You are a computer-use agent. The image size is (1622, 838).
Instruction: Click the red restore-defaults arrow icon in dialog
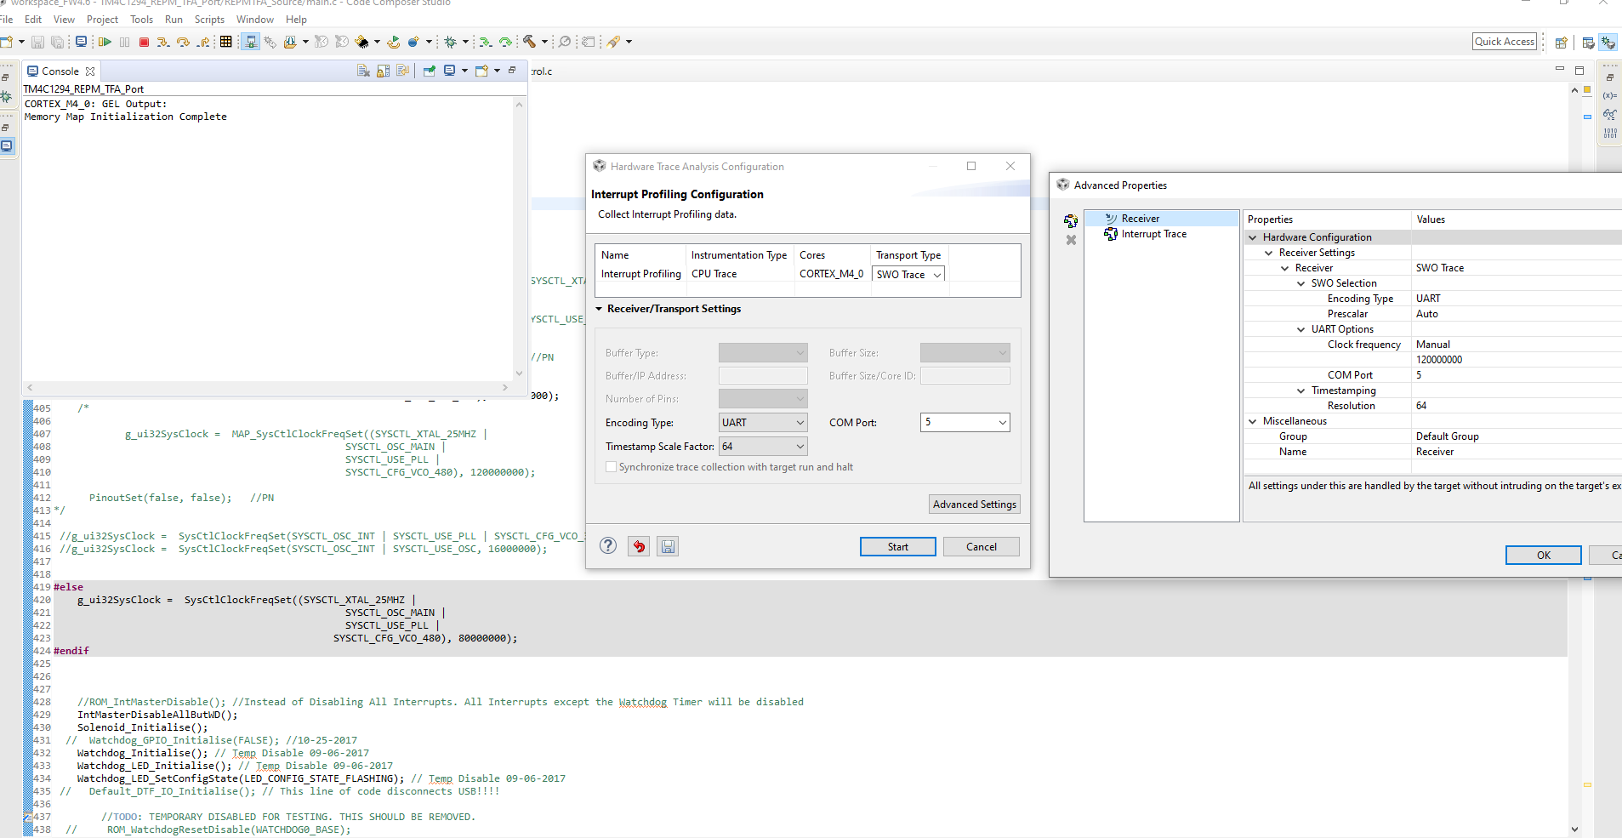(x=639, y=546)
